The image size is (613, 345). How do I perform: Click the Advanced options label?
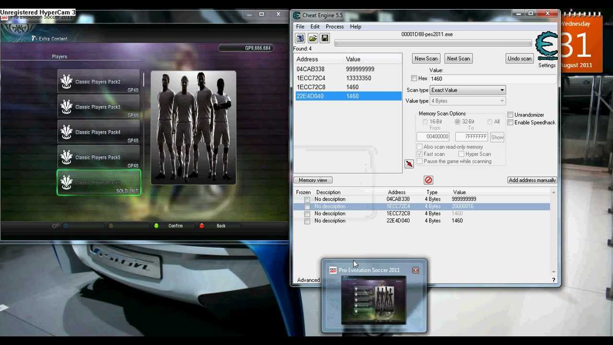(308, 280)
